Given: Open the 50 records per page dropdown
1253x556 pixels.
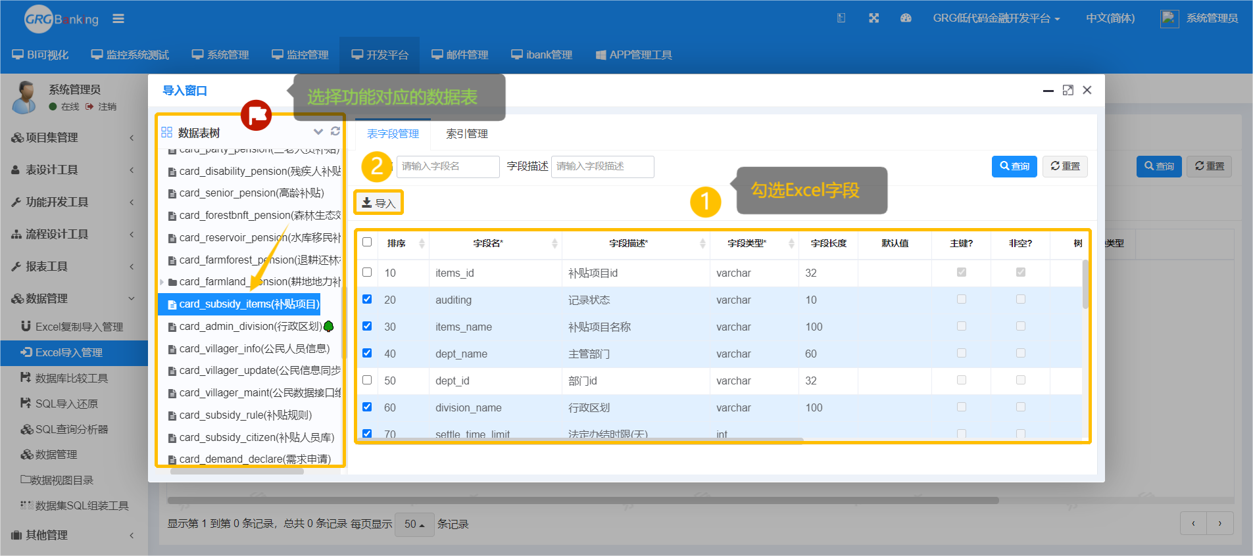Looking at the screenshot, I should tap(414, 524).
